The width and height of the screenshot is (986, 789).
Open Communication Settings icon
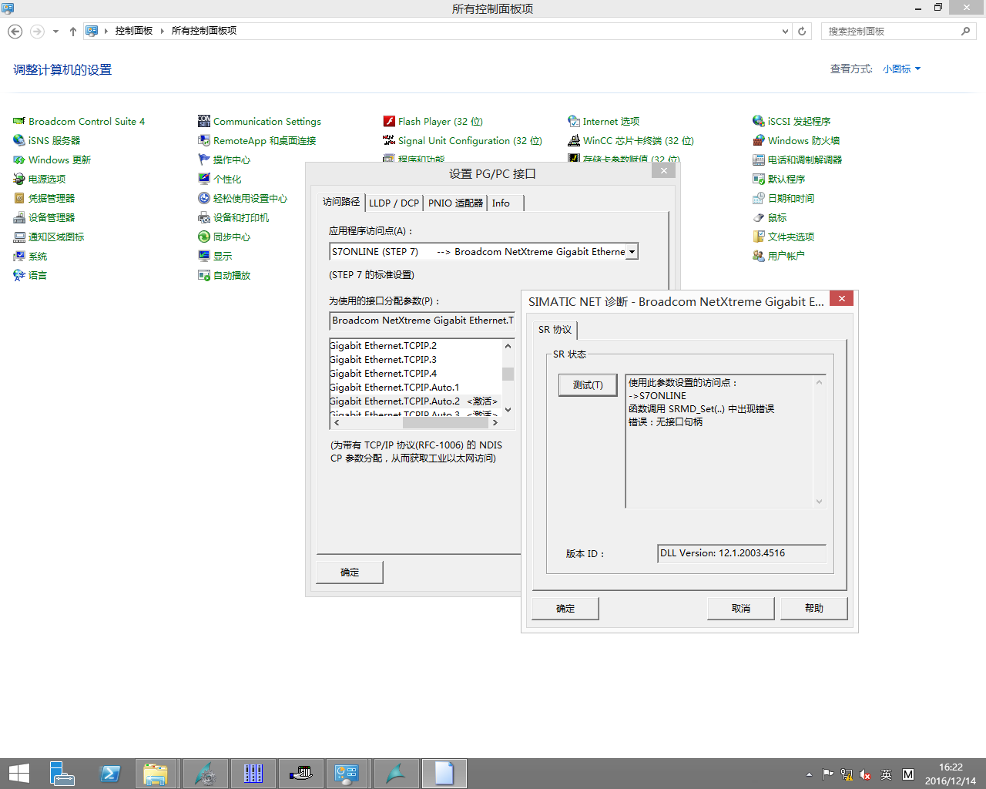(204, 122)
